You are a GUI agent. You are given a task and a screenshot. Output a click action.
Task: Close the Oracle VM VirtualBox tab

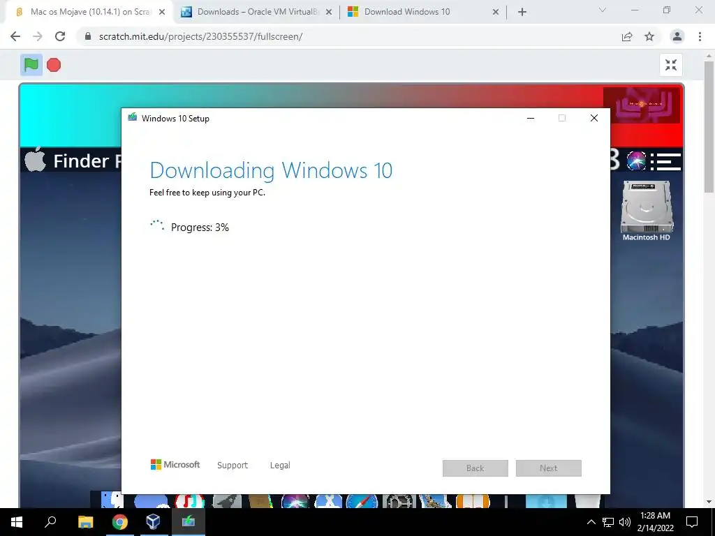pyautogui.click(x=329, y=13)
